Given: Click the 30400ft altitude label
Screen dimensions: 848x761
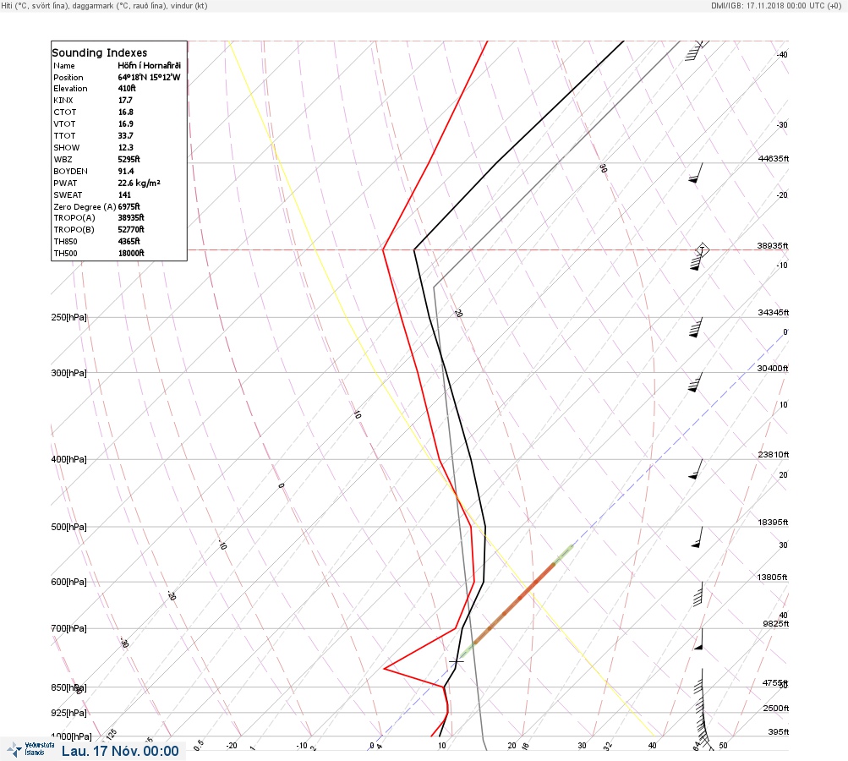Looking at the screenshot, I should click(773, 369).
